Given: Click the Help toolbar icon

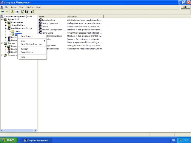Looking at the screenshot, I should click(33, 12).
